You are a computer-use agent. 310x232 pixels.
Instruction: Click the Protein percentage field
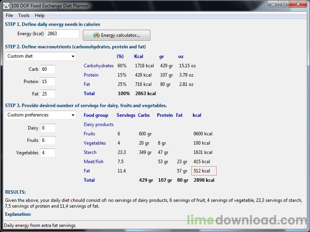point(48,82)
